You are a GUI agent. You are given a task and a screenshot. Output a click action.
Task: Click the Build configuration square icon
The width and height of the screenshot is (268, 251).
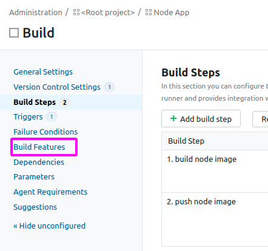(14, 33)
